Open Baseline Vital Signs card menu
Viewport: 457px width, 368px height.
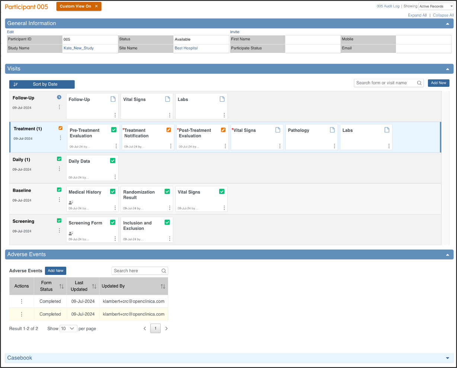click(224, 208)
